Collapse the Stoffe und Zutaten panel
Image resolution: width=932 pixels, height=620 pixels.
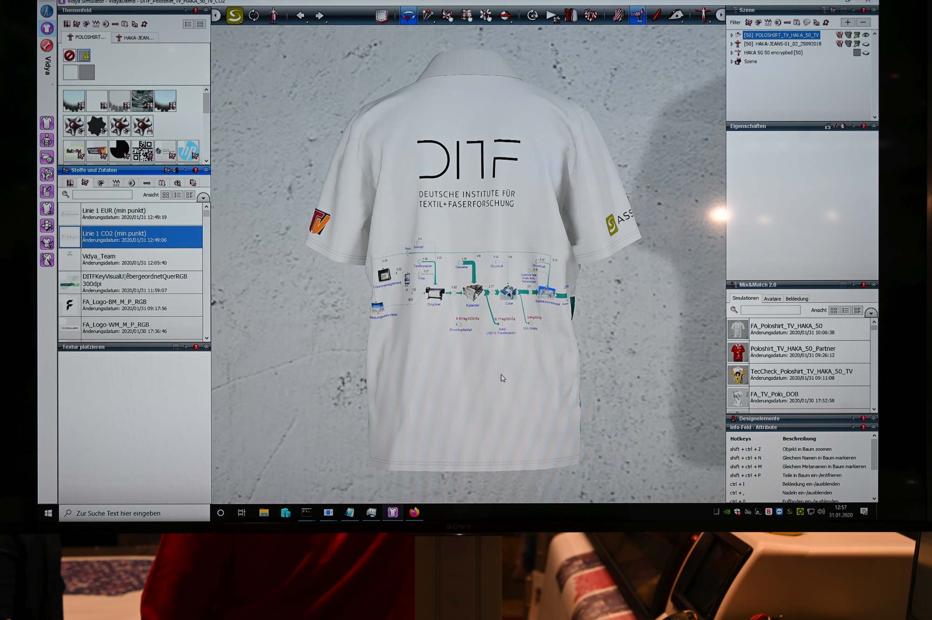(x=206, y=170)
